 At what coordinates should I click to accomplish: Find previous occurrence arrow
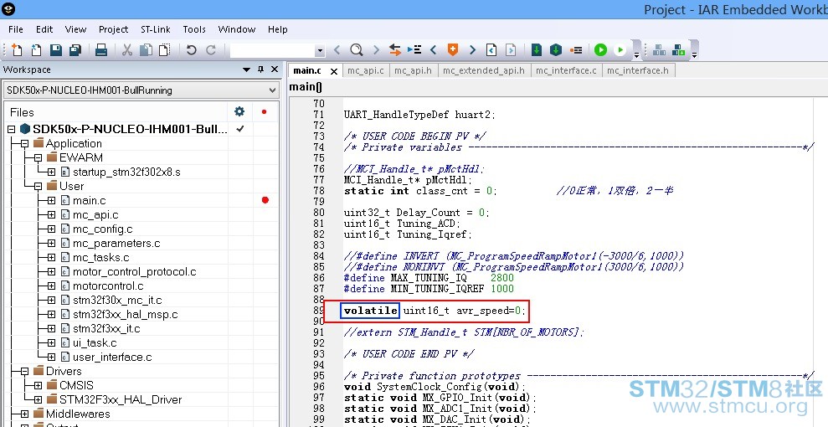click(x=337, y=50)
